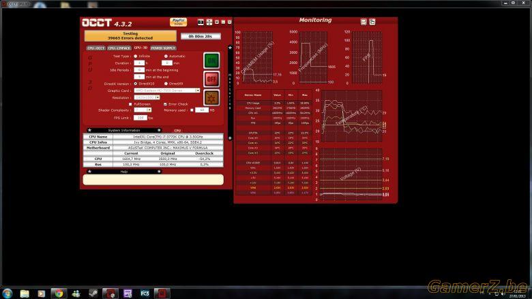Click the FPS Limit input field

[x=140, y=118]
